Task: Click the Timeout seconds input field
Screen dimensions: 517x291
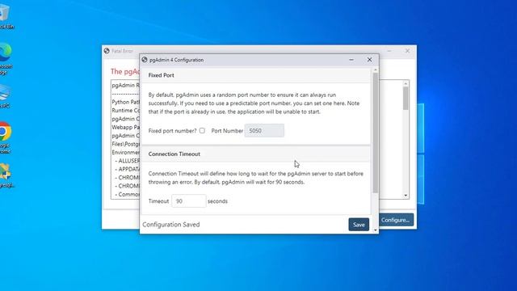Action: [188, 201]
